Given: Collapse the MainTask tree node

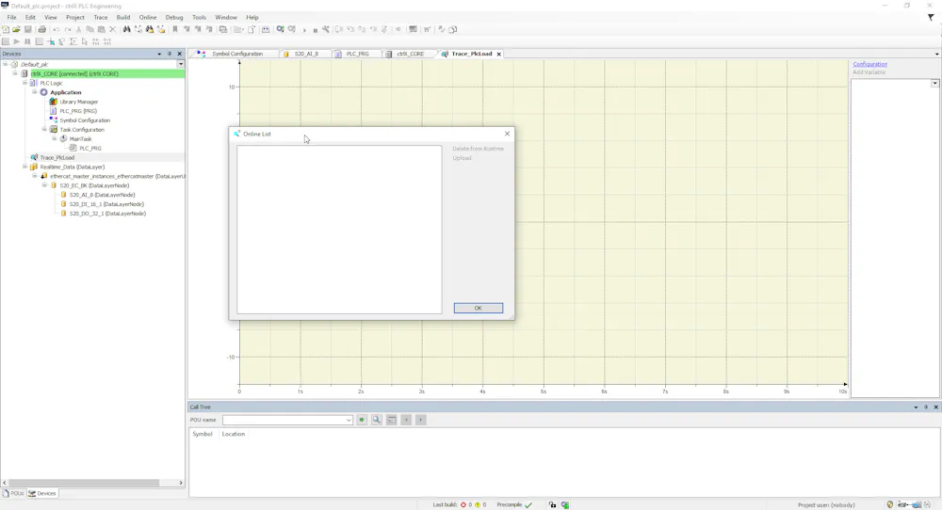Looking at the screenshot, I should [x=54, y=138].
